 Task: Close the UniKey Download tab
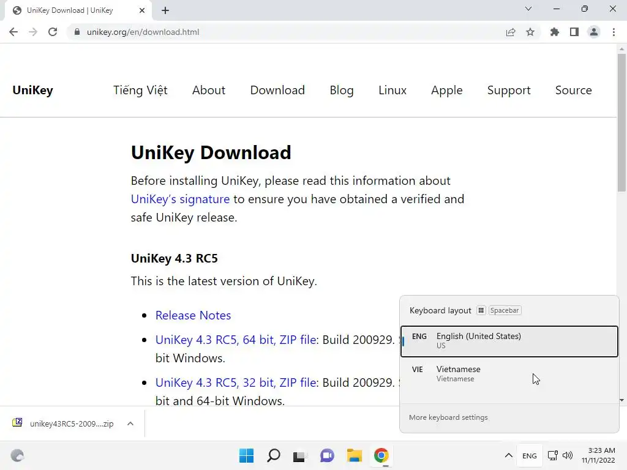pyautogui.click(x=142, y=10)
